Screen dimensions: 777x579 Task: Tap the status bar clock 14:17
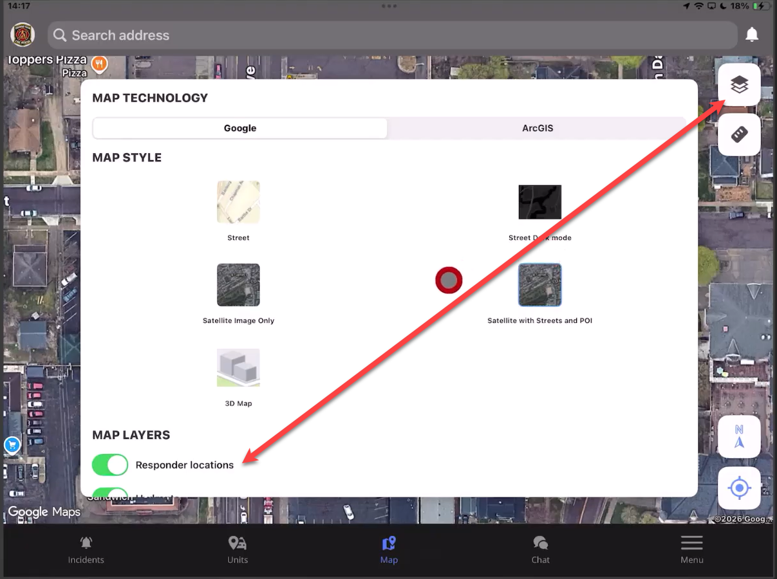(19, 6)
